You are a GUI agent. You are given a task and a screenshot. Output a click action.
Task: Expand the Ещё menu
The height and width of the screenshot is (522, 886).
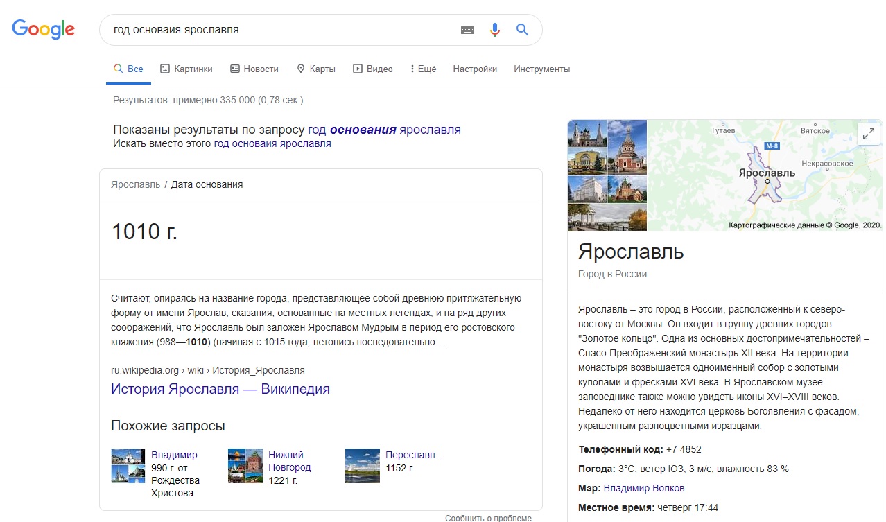(423, 69)
